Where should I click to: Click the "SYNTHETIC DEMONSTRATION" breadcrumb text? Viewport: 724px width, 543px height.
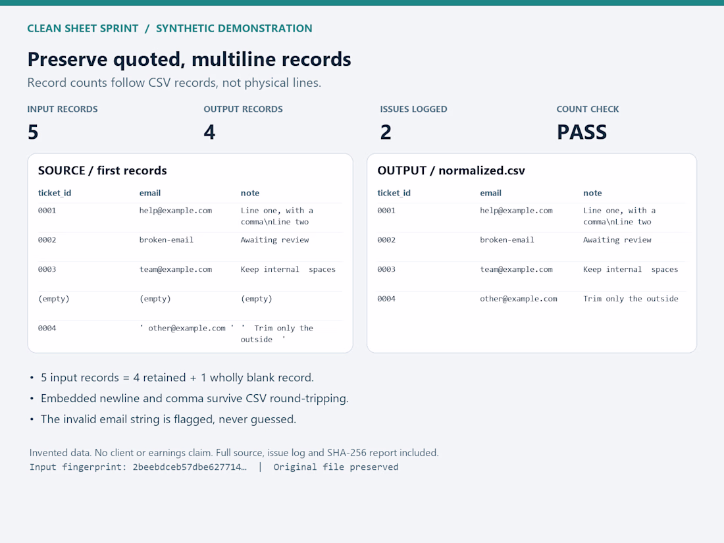pos(234,28)
